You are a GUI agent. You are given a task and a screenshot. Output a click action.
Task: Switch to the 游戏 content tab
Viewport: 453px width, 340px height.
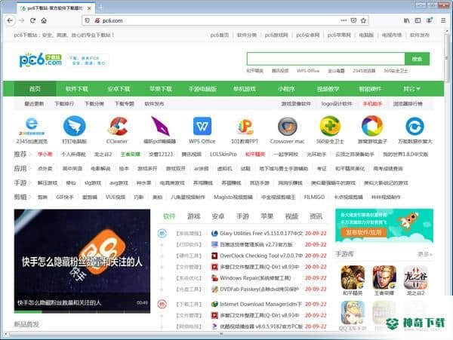[193, 216]
